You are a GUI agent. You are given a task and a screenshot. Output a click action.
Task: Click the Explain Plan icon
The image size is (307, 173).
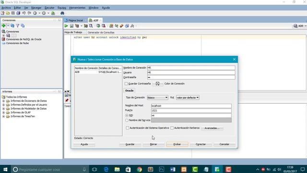click(x=77, y=26)
